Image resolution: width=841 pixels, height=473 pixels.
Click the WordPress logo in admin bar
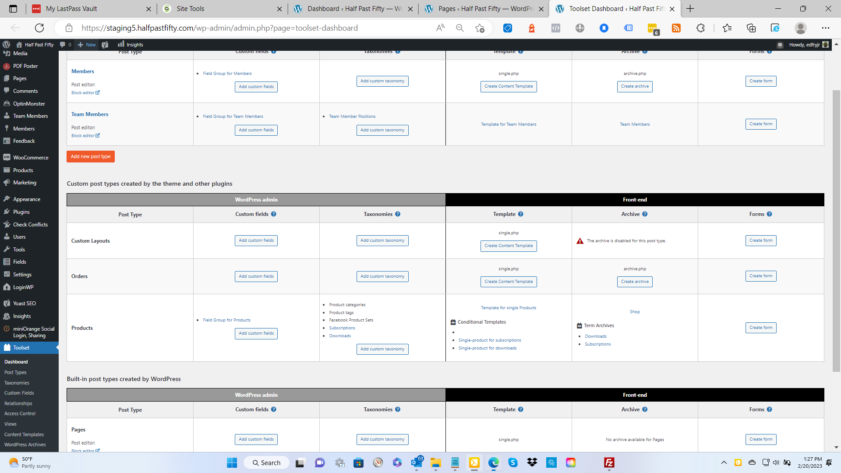point(6,45)
